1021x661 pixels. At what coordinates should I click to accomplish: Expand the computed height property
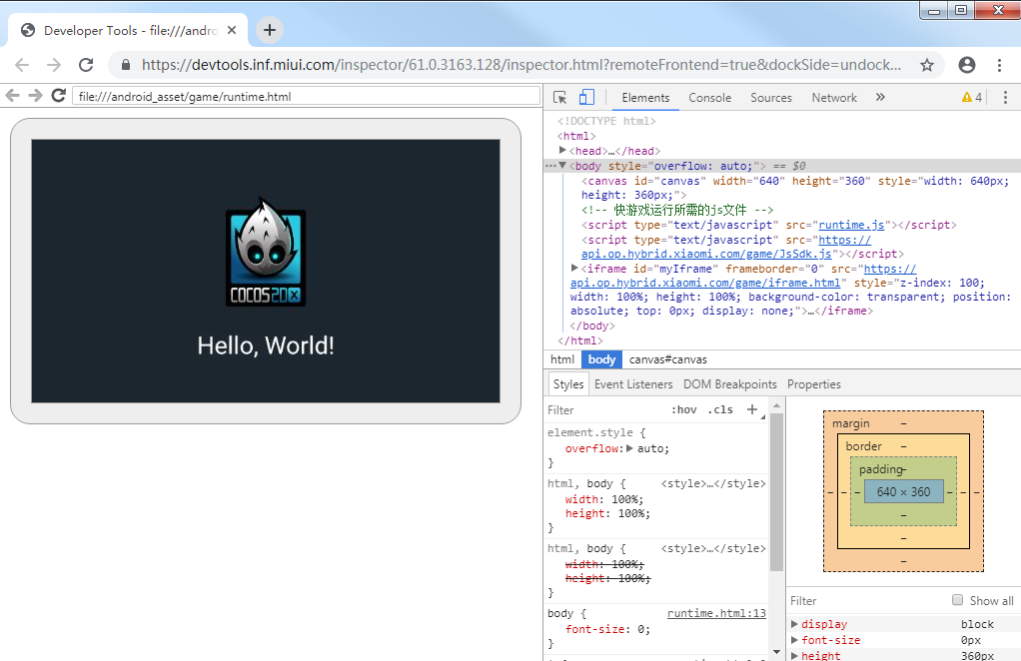tap(794, 656)
